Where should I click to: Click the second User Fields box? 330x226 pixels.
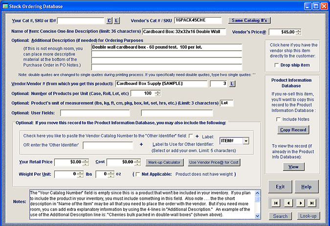pos(177,113)
